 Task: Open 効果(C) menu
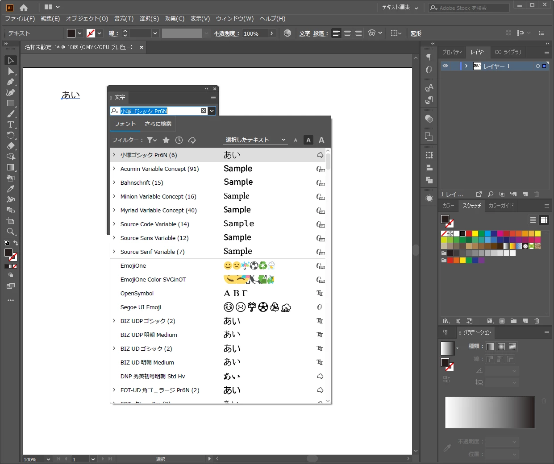pos(175,19)
